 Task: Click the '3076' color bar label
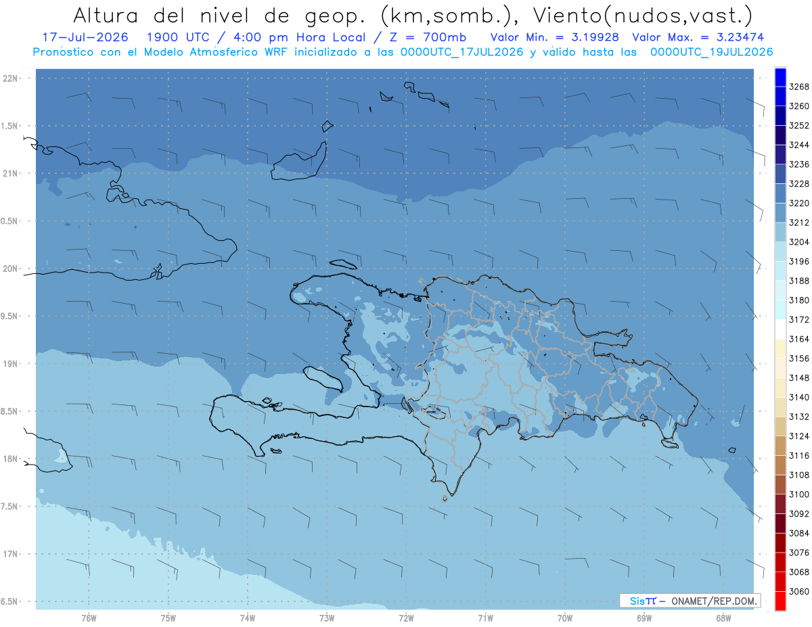pos(799,553)
